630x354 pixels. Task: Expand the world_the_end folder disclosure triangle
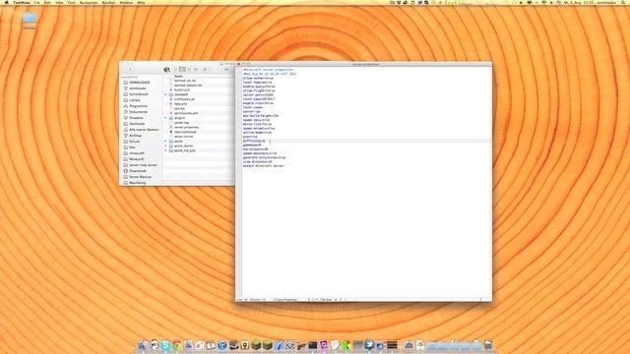point(165,150)
